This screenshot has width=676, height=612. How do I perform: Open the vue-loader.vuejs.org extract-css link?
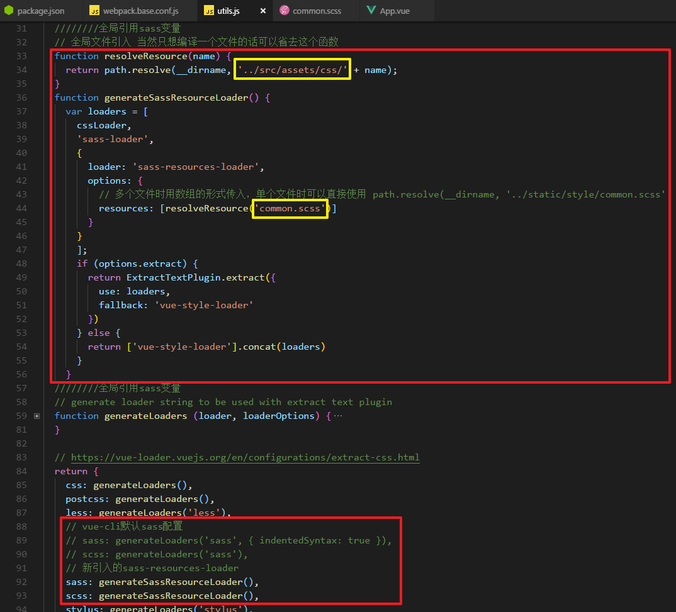coord(245,457)
